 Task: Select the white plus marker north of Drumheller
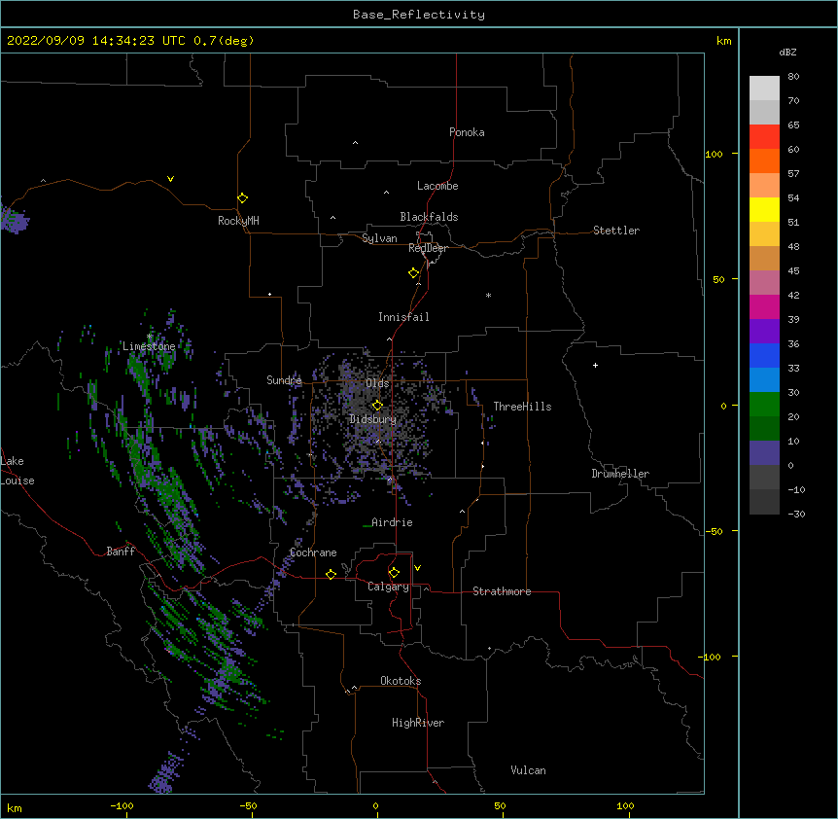pyautogui.click(x=595, y=365)
